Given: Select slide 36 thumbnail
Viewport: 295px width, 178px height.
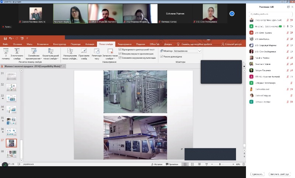Looking at the screenshot, I should 12,132.
